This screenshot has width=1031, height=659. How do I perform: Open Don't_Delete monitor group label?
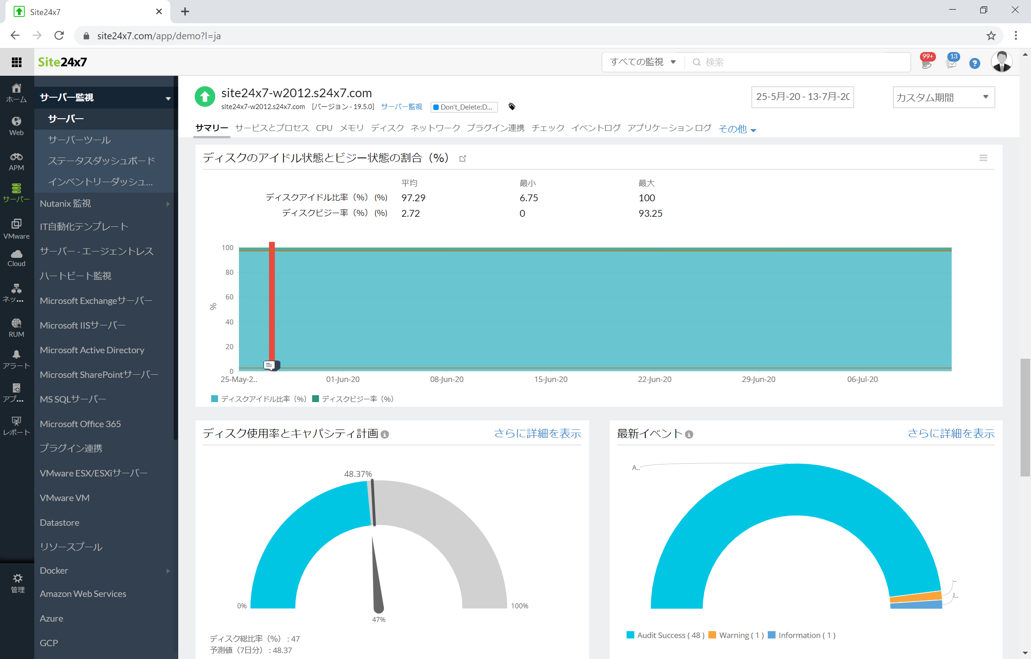click(464, 107)
